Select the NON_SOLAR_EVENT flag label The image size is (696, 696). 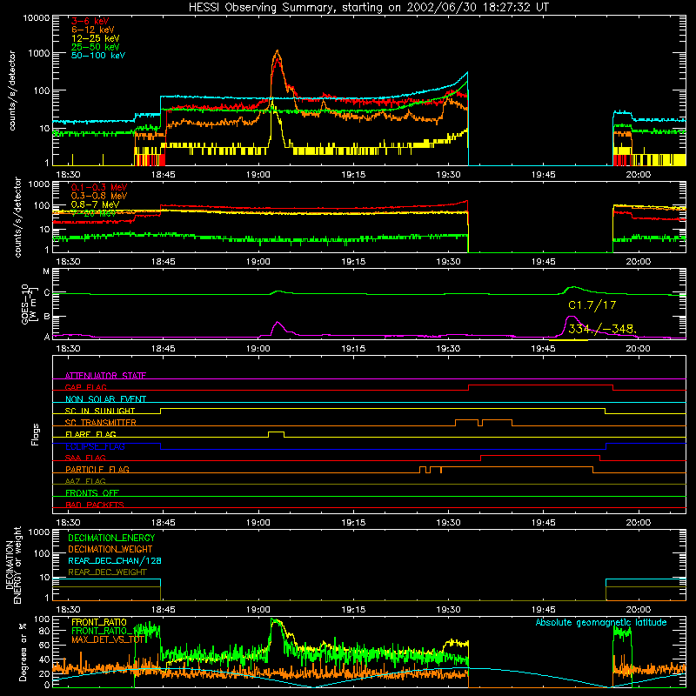tap(105, 399)
